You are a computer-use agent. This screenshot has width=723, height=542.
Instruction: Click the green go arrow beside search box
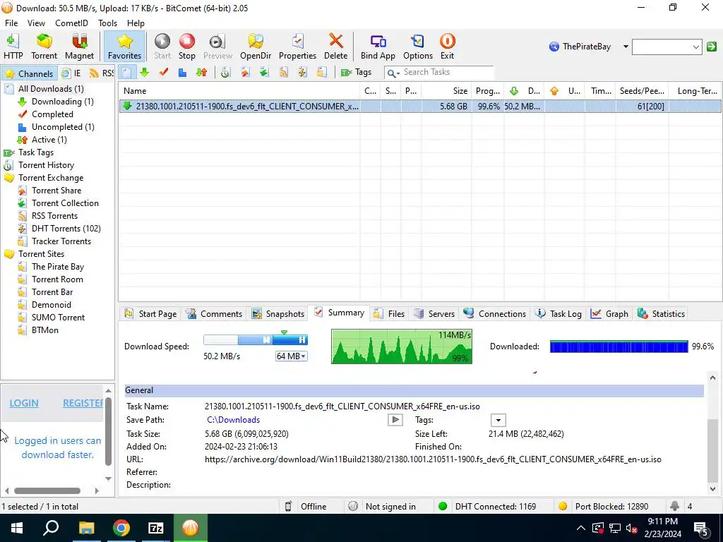[x=712, y=47]
